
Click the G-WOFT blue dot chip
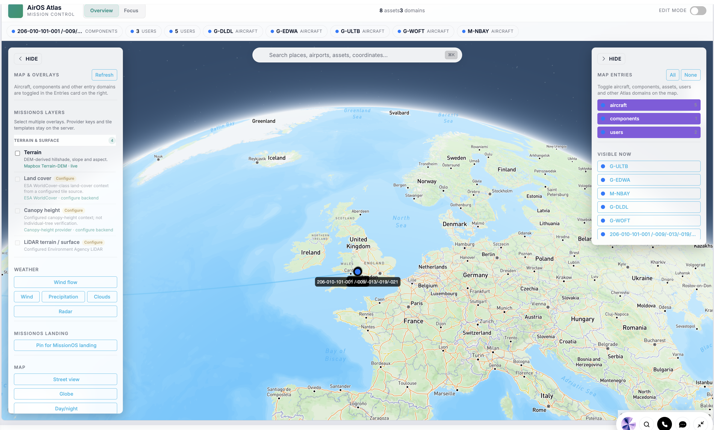point(423,31)
